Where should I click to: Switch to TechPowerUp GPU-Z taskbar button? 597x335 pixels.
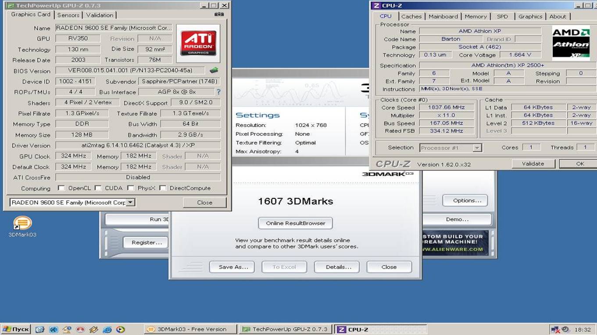pyautogui.click(x=286, y=329)
